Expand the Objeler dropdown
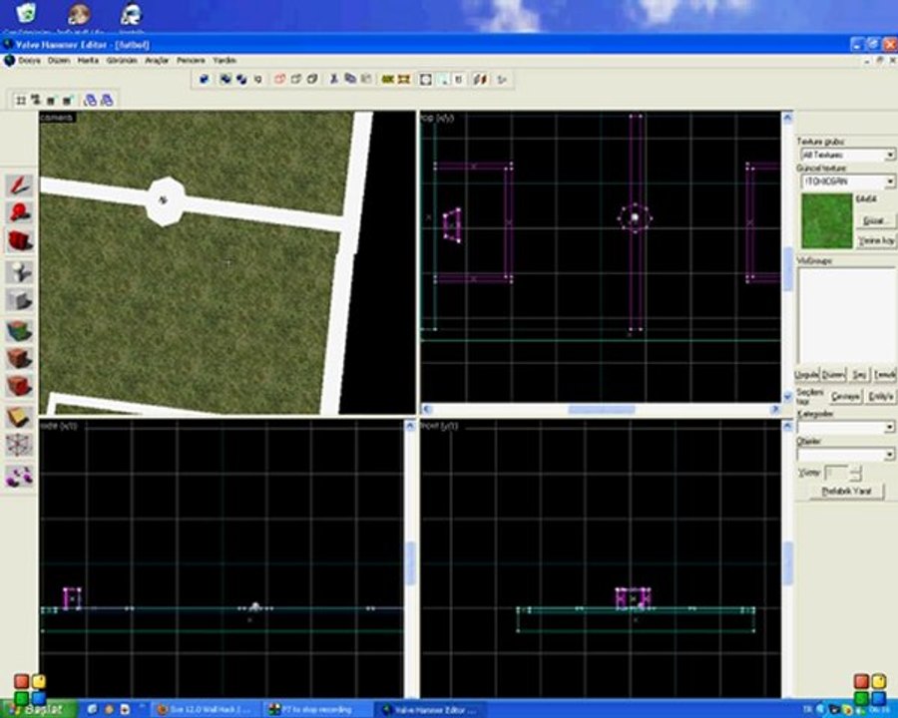 click(889, 455)
